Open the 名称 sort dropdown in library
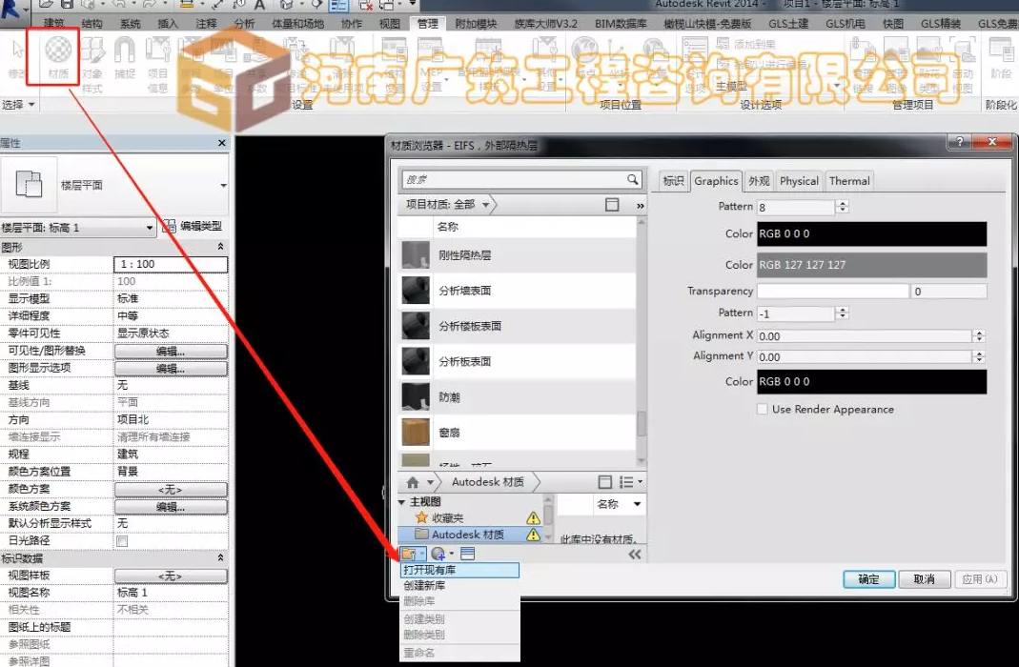The width and height of the screenshot is (1019, 667). click(x=637, y=504)
